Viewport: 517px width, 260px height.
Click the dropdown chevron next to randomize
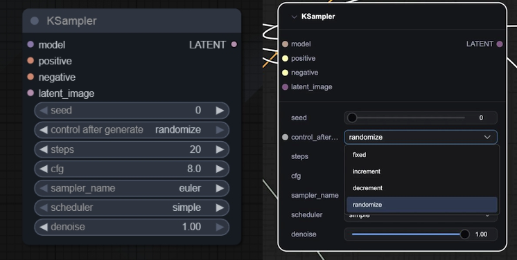[487, 137]
